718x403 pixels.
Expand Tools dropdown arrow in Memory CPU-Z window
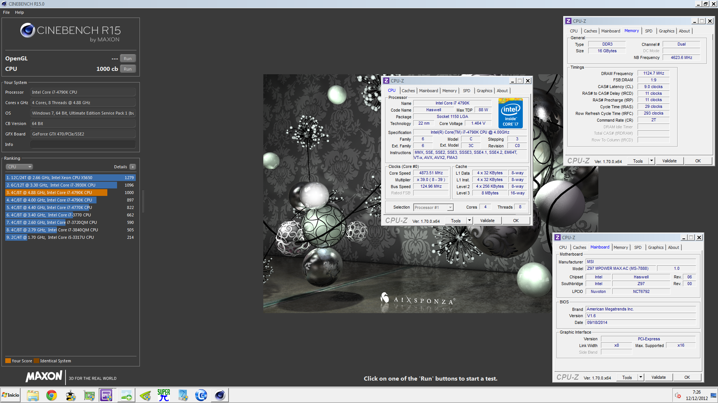pos(651,161)
